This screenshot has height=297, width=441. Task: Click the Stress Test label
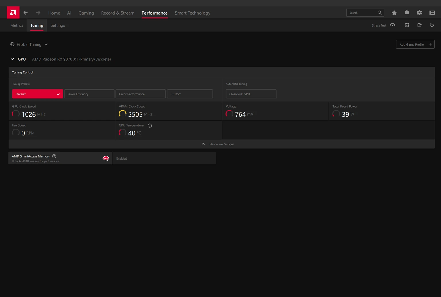(x=379, y=25)
